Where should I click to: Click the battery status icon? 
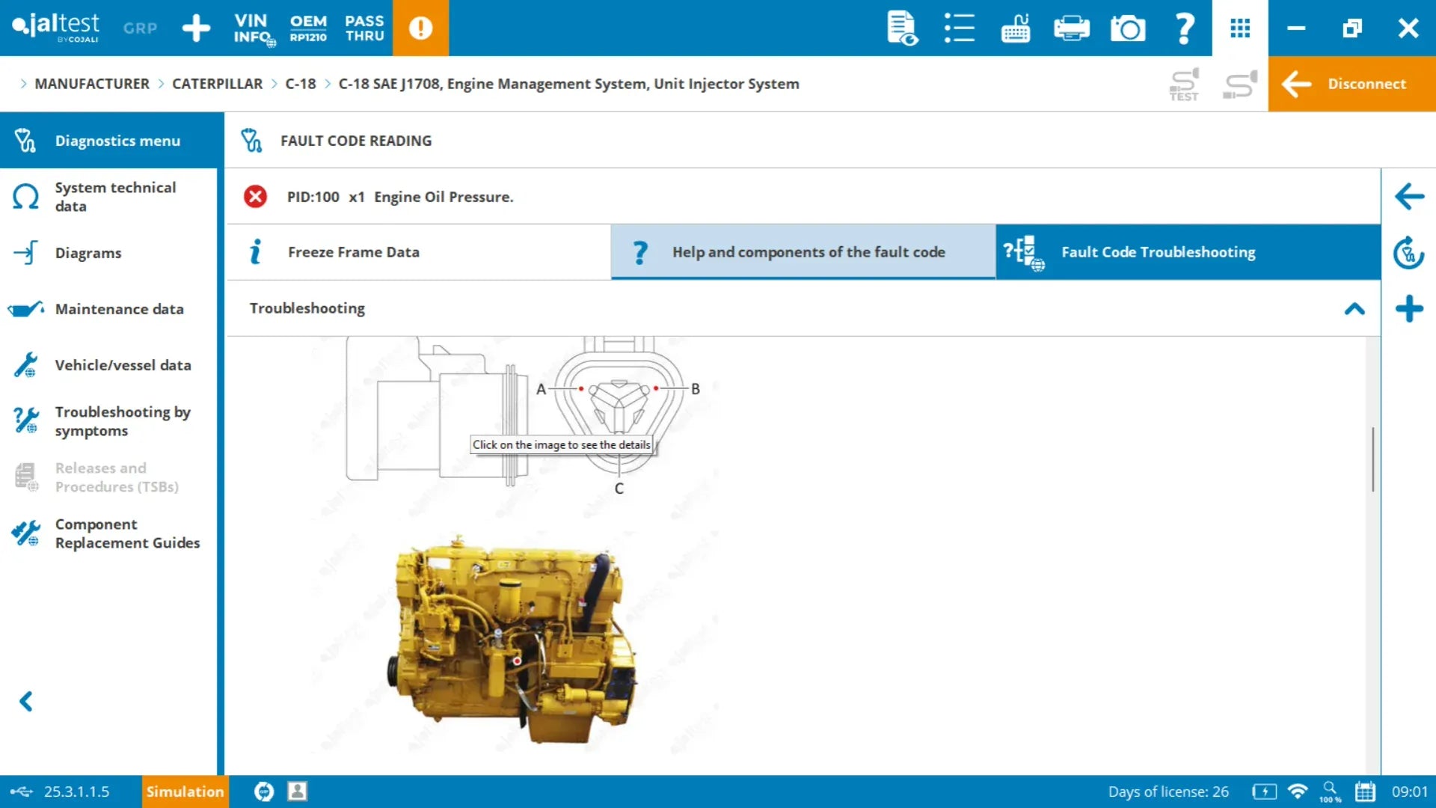tap(1264, 792)
